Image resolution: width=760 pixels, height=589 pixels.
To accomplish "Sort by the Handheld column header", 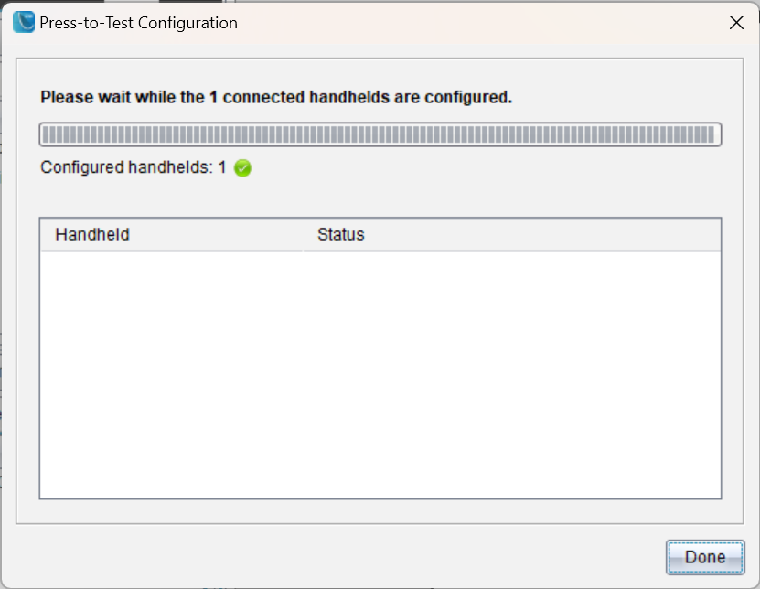I will tap(92, 235).
